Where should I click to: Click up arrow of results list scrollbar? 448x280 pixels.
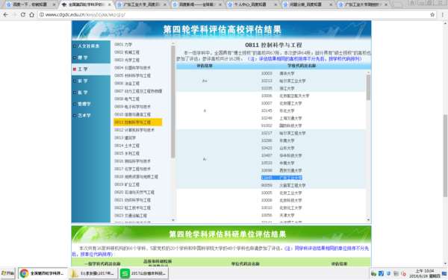[368, 73]
